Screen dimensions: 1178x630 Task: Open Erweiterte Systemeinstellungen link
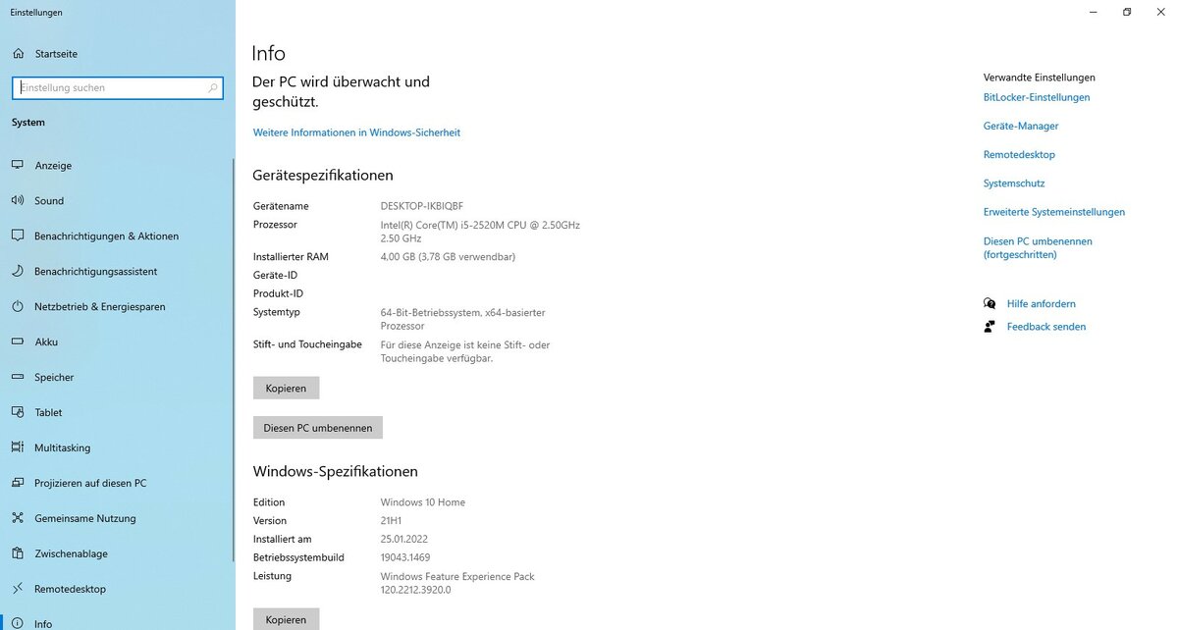point(1053,212)
